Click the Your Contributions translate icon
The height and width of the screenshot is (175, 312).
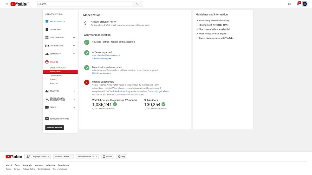pyautogui.click(x=47, y=119)
